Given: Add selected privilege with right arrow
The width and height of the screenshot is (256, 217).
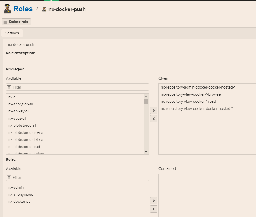Looking at the screenshot, I should pyautogui.click(x=154, y=111).
